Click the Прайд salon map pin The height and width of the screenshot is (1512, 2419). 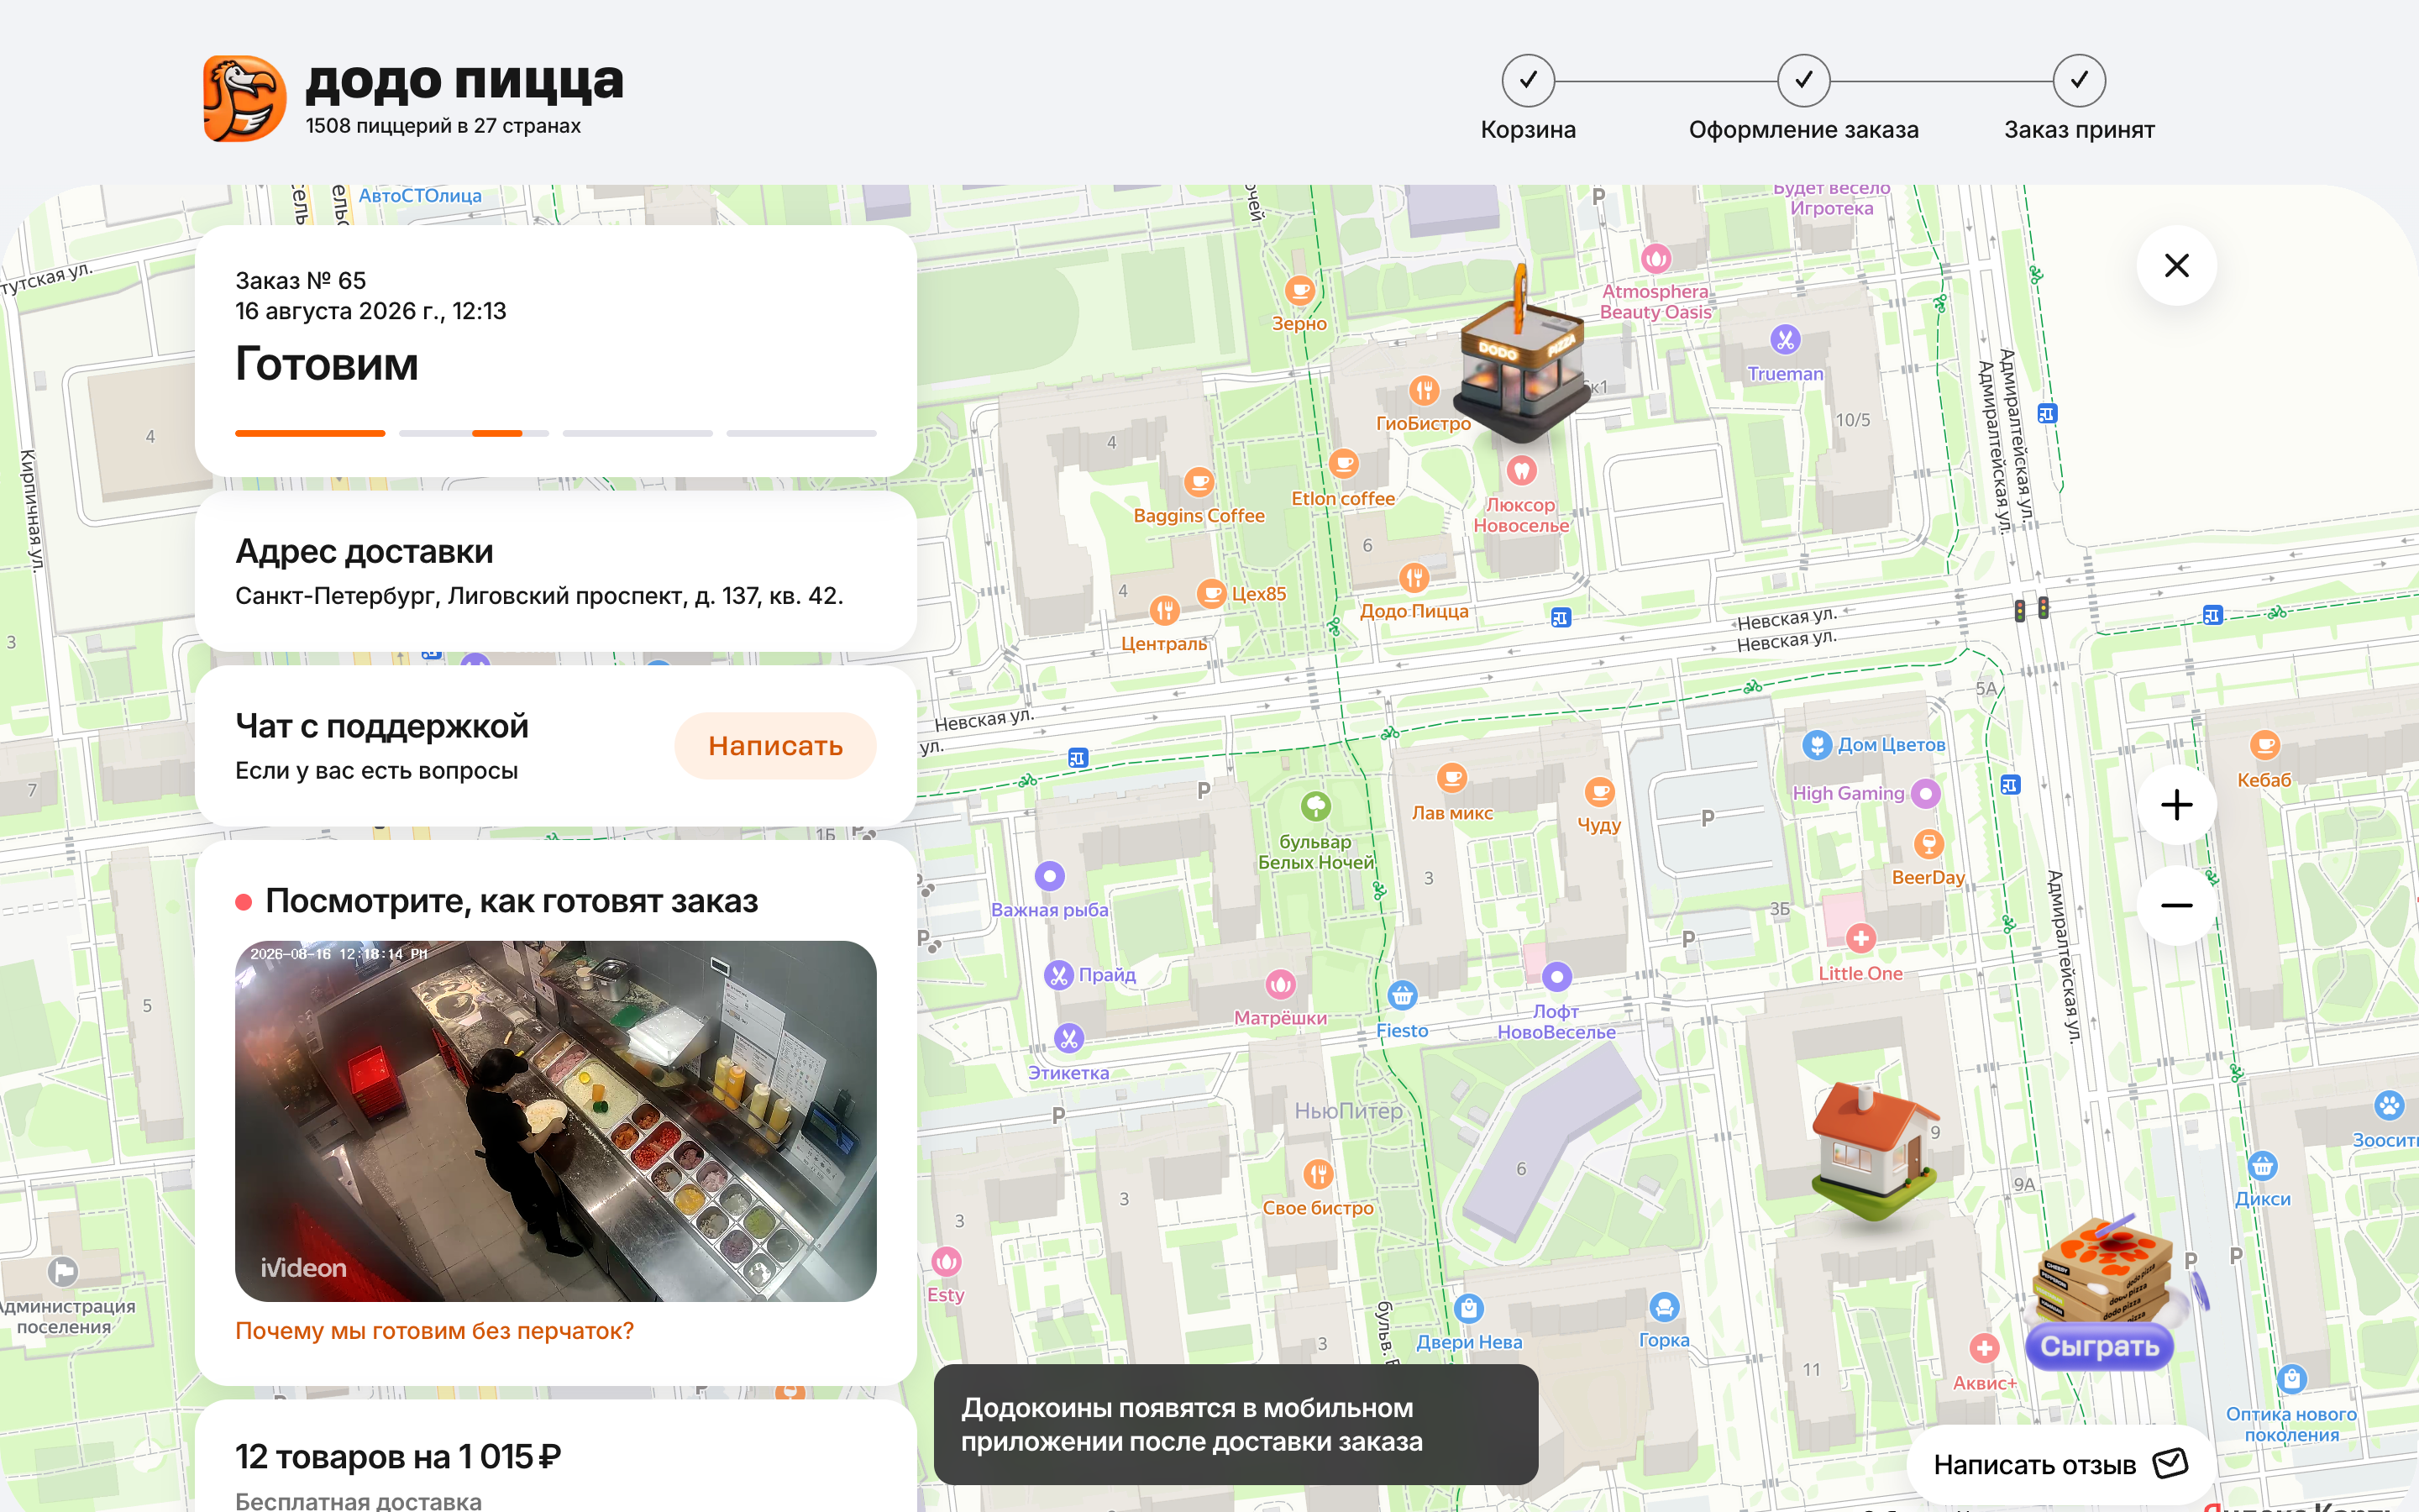click(x=1058, y=975)
